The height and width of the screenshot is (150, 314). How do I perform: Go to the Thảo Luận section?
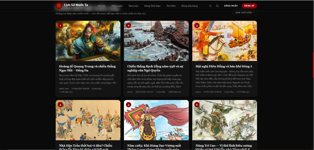(117, 6)
